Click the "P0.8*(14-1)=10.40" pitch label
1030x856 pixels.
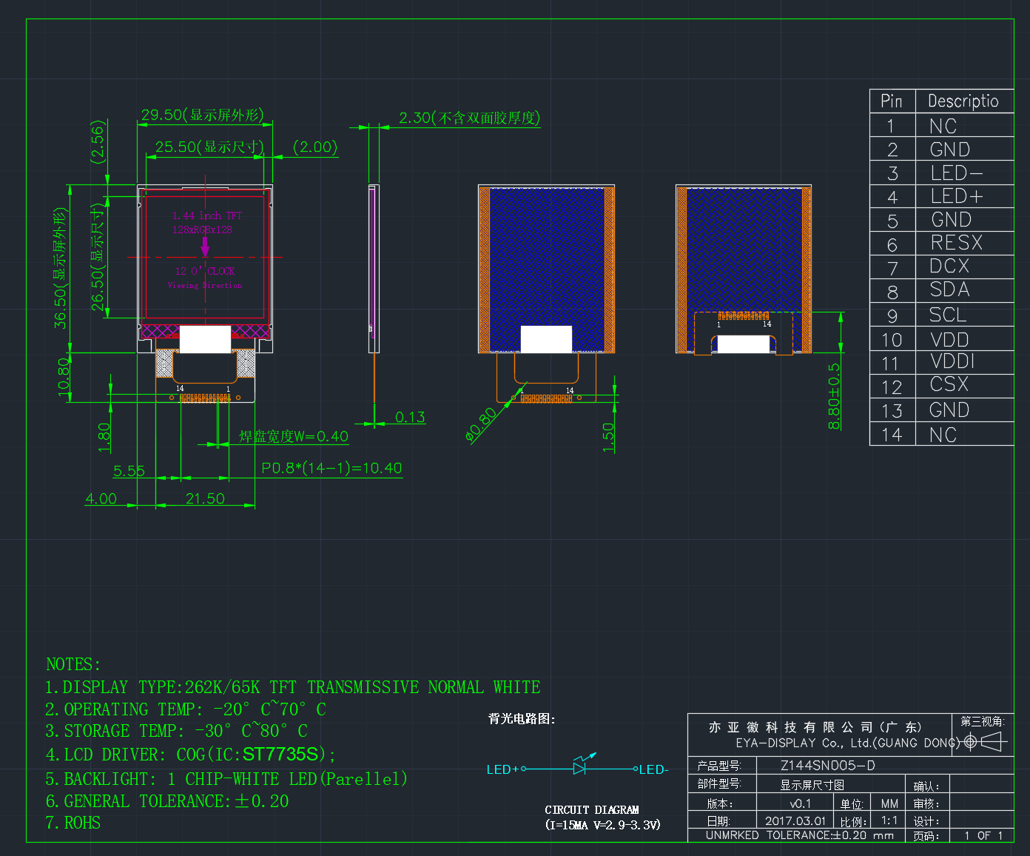click(331, 468)
